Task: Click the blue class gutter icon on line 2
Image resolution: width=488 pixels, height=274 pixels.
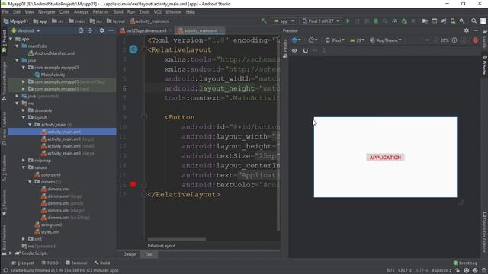Action: coord(133,49)
